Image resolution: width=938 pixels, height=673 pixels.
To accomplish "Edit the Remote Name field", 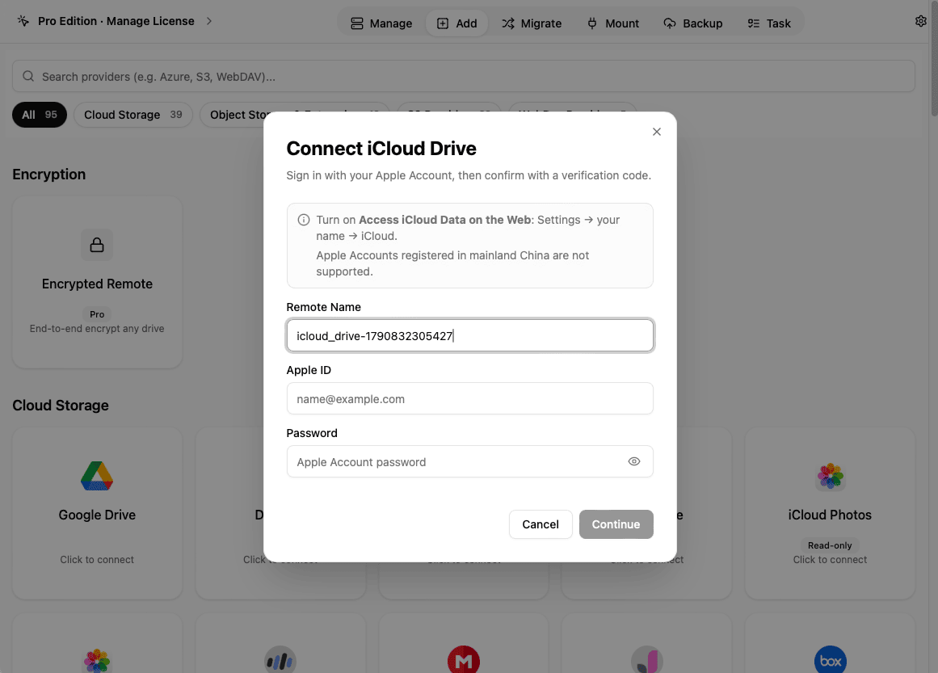I will [469, 335].
